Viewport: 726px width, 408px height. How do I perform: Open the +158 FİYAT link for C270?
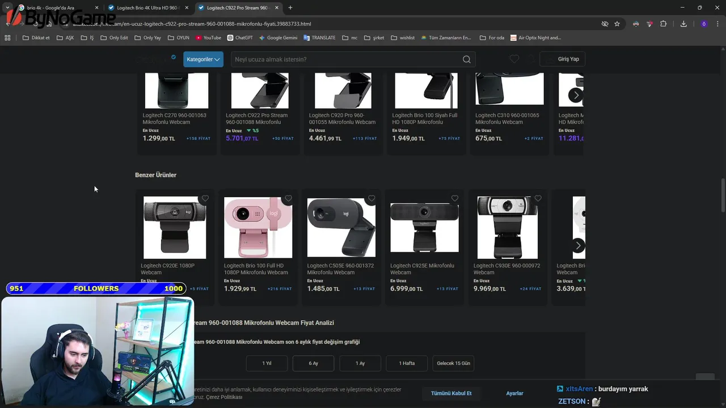coord(199,138)
